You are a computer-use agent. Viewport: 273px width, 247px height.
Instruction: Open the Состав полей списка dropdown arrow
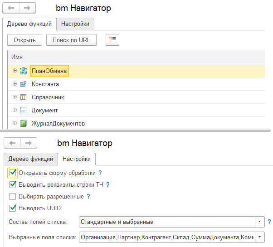point(259,222)
